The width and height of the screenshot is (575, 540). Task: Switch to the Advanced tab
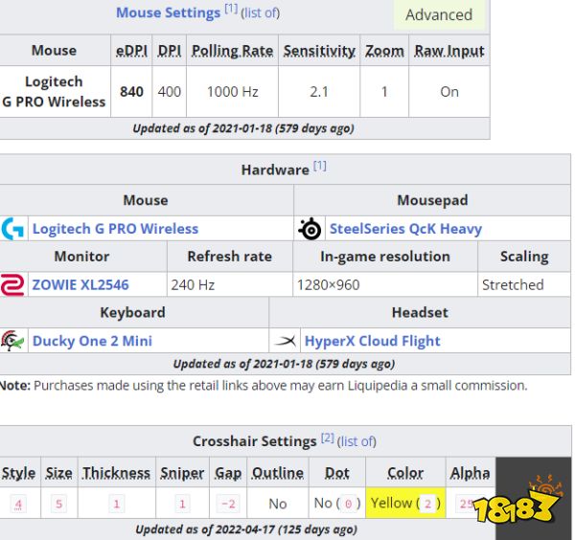439,15
